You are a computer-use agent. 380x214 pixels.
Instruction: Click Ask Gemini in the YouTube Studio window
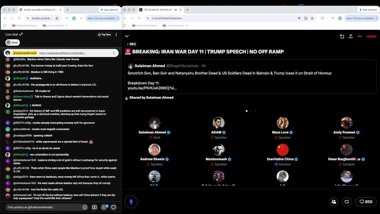tap(109, 10)
